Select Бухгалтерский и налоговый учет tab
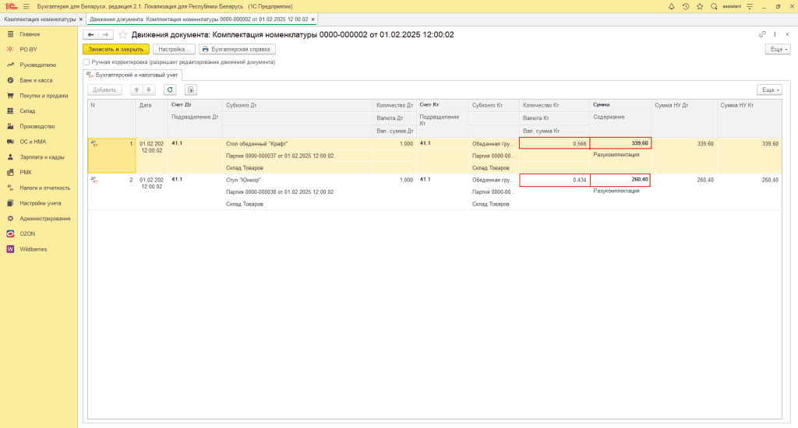The width and height of the screenshot is (798, 428). pyautogui.click(x=132, y=75)
